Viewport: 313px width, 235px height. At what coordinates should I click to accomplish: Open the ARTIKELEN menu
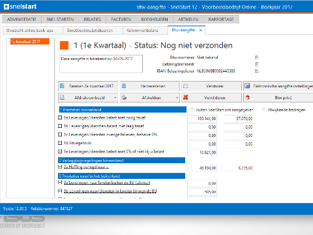[188, 20]
